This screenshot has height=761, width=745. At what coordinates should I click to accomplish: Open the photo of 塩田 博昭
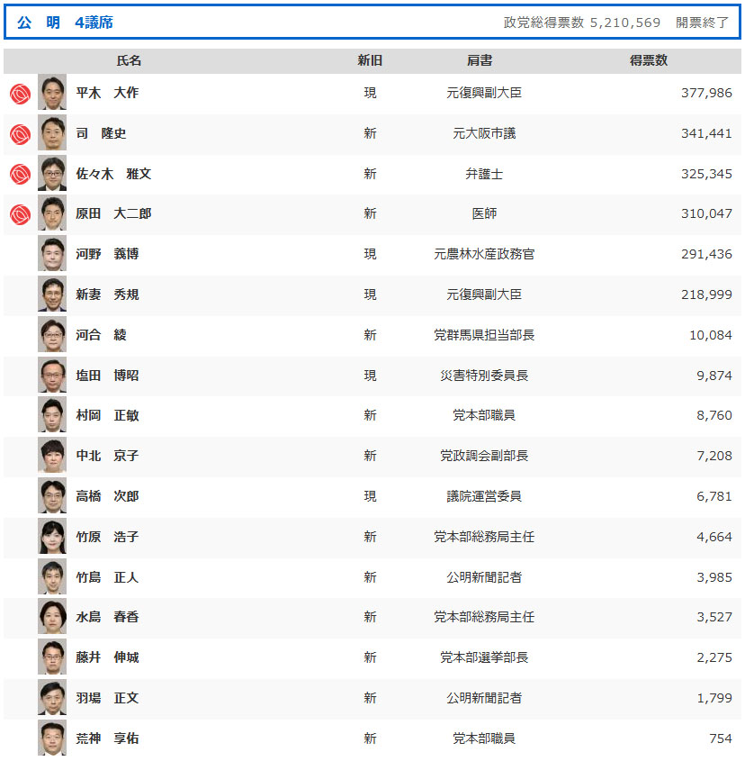52,376
